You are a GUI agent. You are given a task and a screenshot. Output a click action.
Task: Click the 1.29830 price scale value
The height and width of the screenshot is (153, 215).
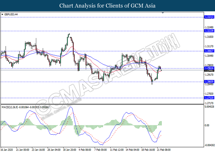pyautogui.click(x=209, y=65)
